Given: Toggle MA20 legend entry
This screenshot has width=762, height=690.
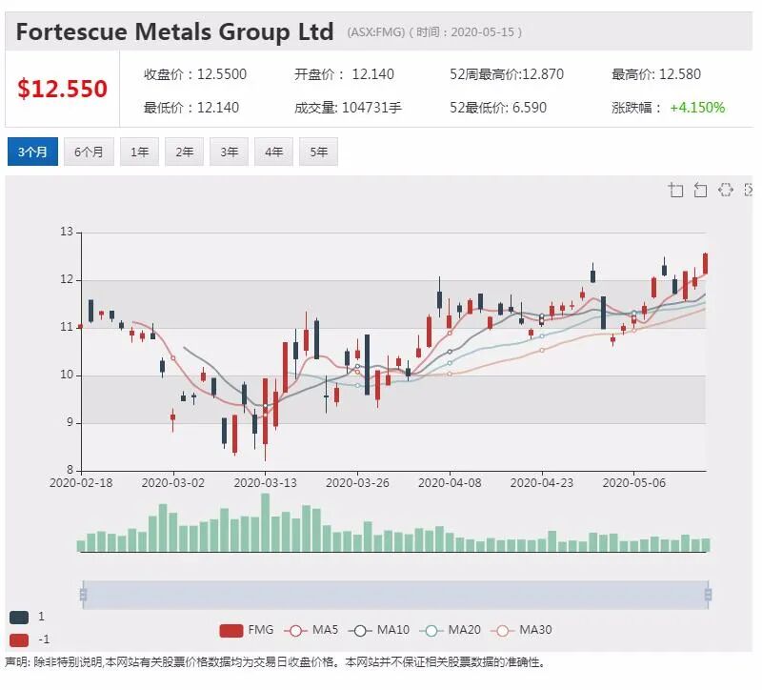Looking at the screenshot, I should (450, 630).
